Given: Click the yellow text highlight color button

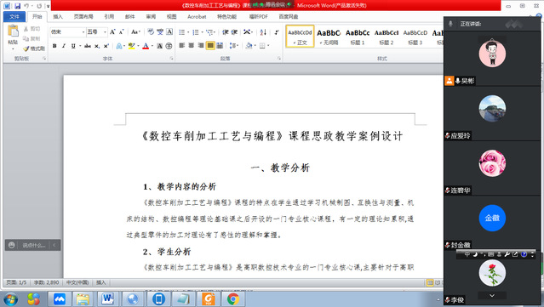Looking at the screenshot, I should click(131, 46).
